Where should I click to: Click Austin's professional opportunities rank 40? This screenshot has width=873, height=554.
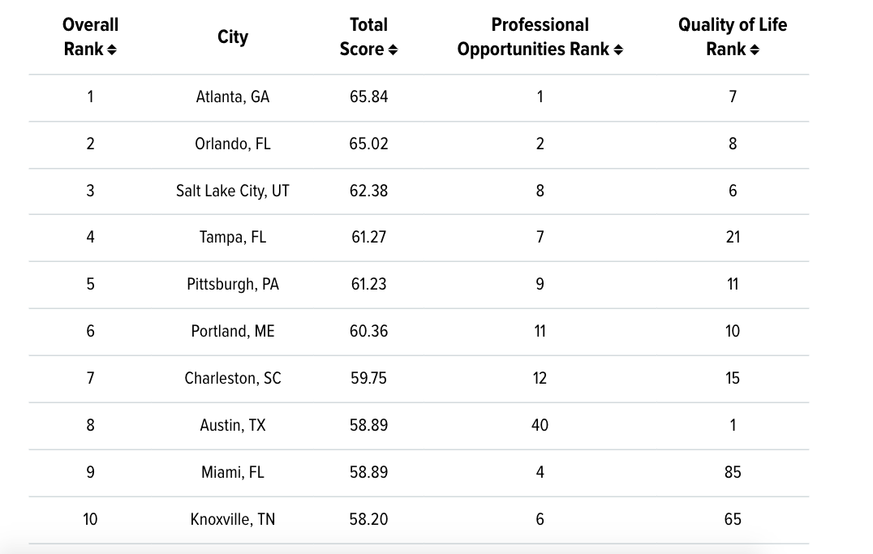click(x=540, y=425)
